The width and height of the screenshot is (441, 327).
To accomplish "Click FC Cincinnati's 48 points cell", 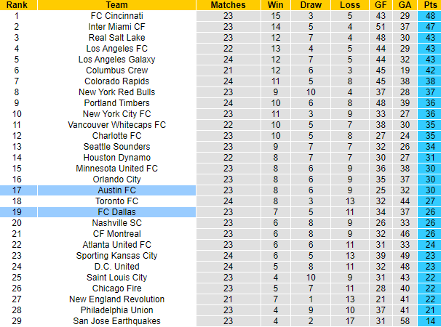I will click(429, 15).
